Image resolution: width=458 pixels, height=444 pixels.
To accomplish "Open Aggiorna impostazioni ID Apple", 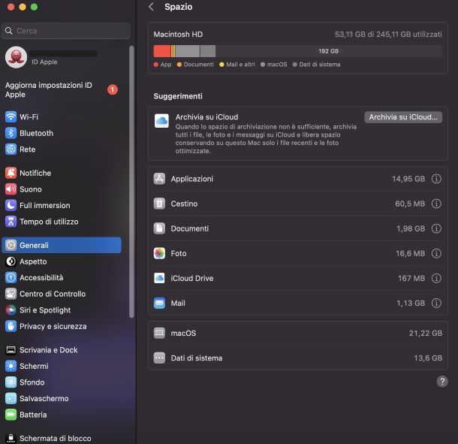I will (62, 90).
